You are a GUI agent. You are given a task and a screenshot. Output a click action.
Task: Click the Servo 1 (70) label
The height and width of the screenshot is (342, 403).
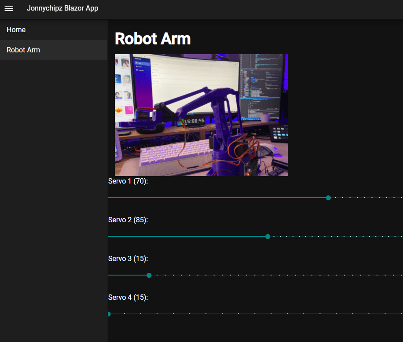point(128,181)
